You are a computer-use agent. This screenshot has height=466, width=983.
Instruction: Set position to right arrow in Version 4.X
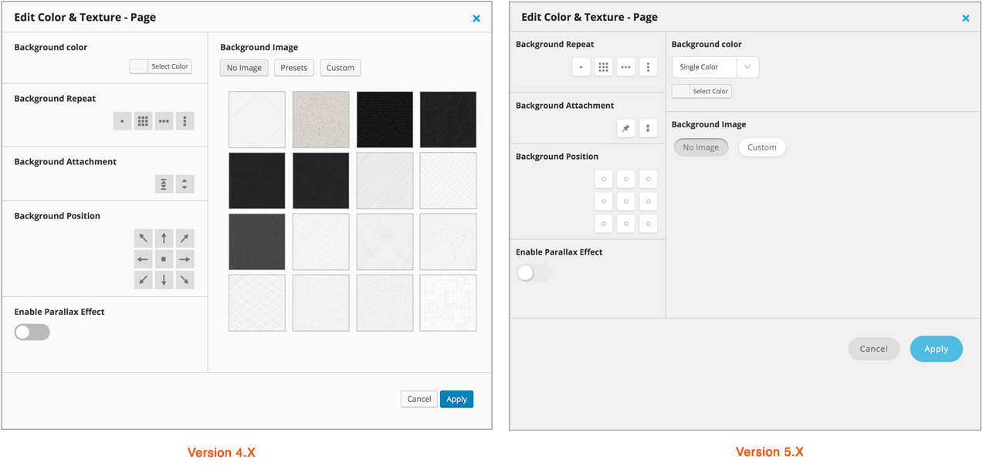point(185,259)
